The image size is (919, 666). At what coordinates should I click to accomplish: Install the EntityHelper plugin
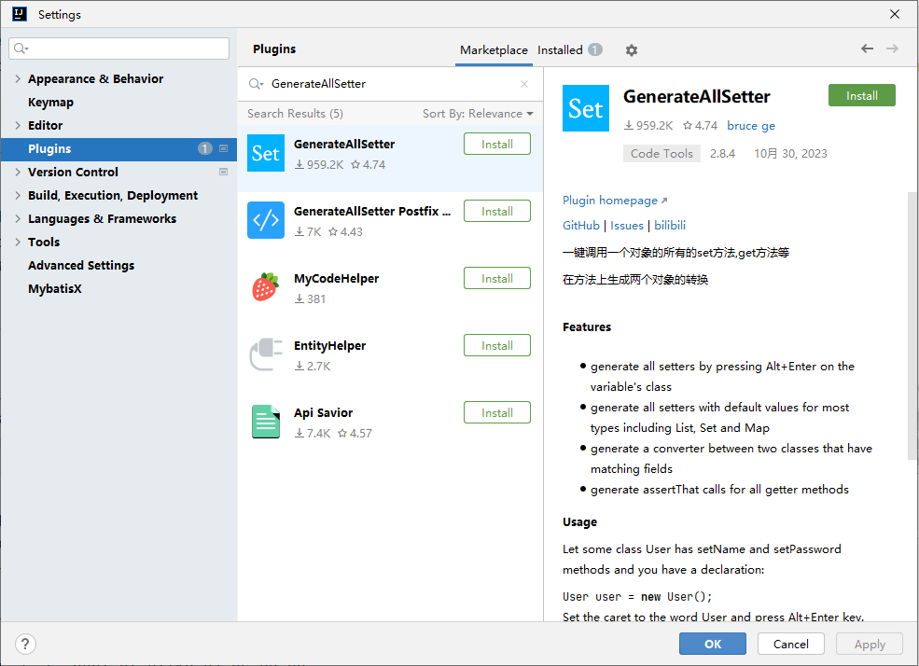pos(497,346)
